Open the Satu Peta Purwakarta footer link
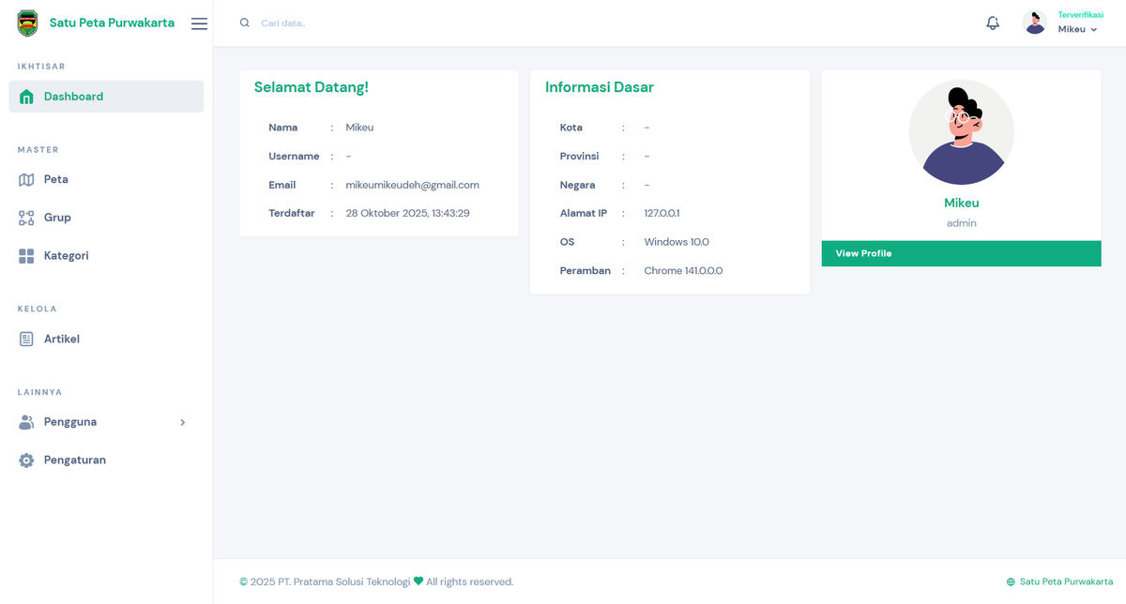The image size is (1126, 604). 1066,581
